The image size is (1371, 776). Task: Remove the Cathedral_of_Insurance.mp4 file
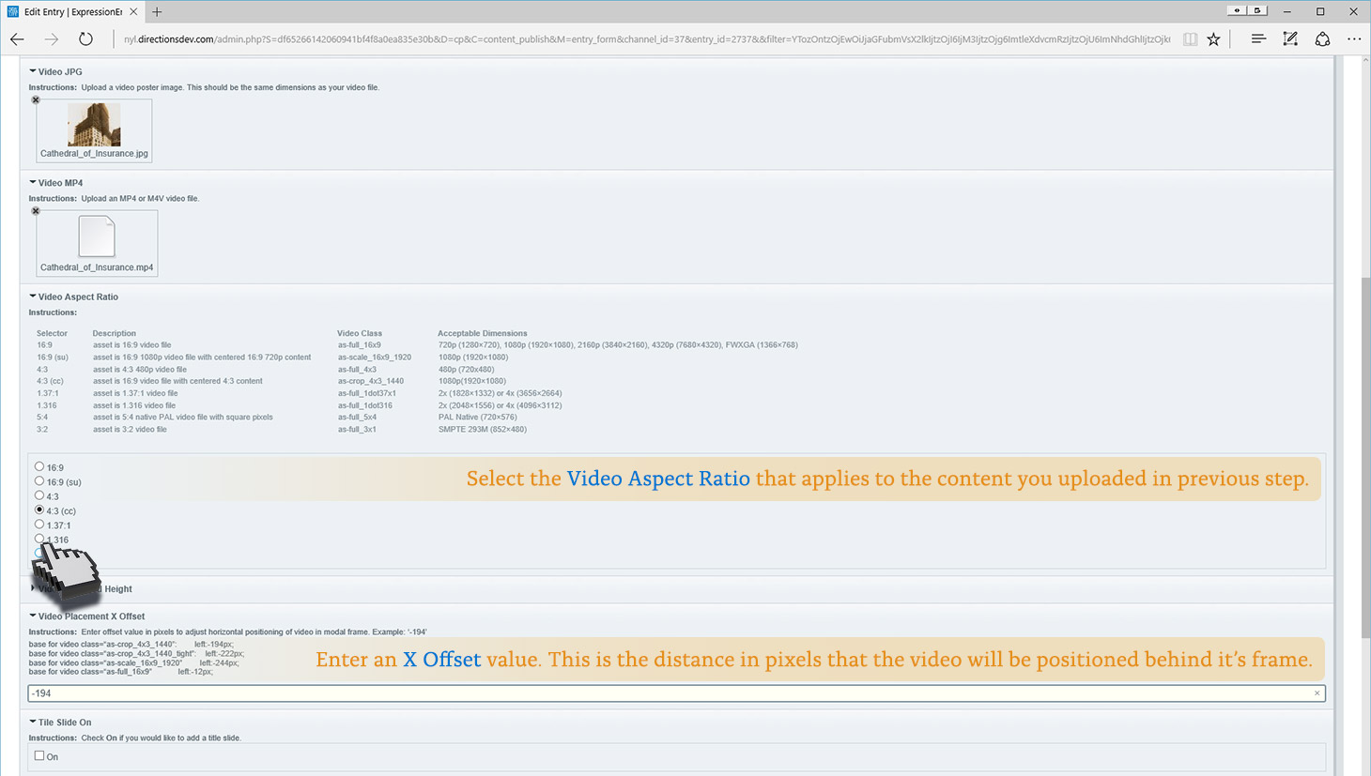pos(36,211)
